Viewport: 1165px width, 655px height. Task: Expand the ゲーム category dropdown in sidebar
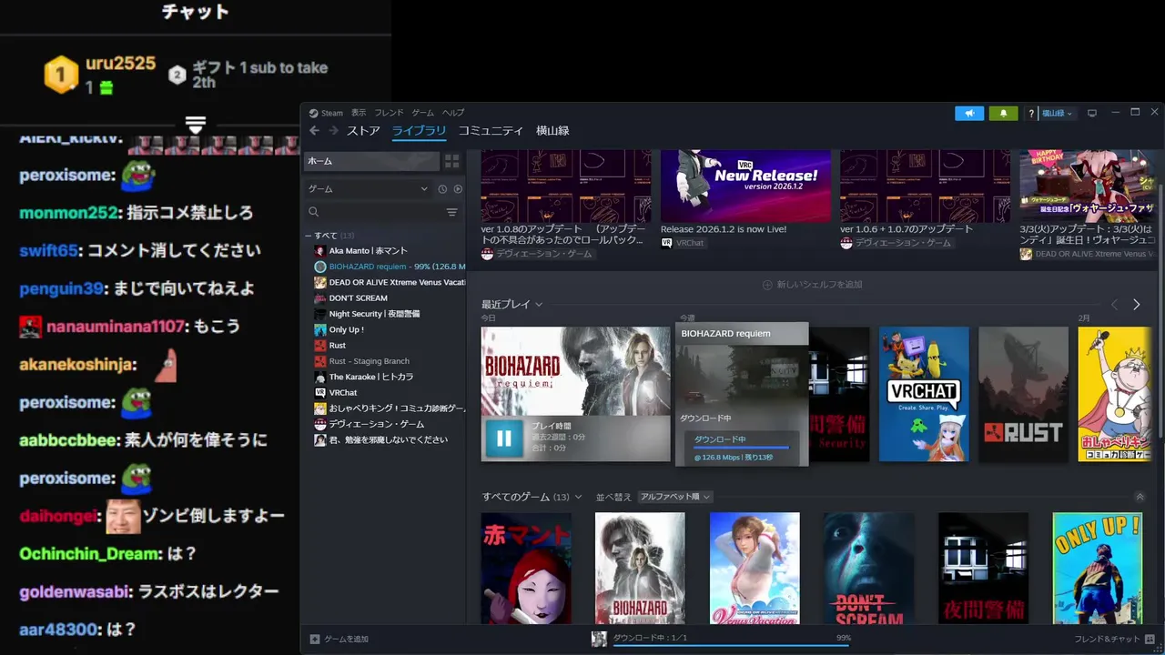[x=369, y=189]
